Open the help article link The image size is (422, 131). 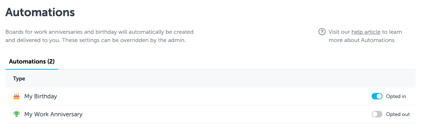coord(366,32)
